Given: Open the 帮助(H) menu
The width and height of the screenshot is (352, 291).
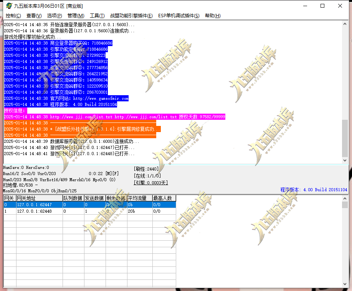Looking at the screenshot, I should click(x=213, y=16).
